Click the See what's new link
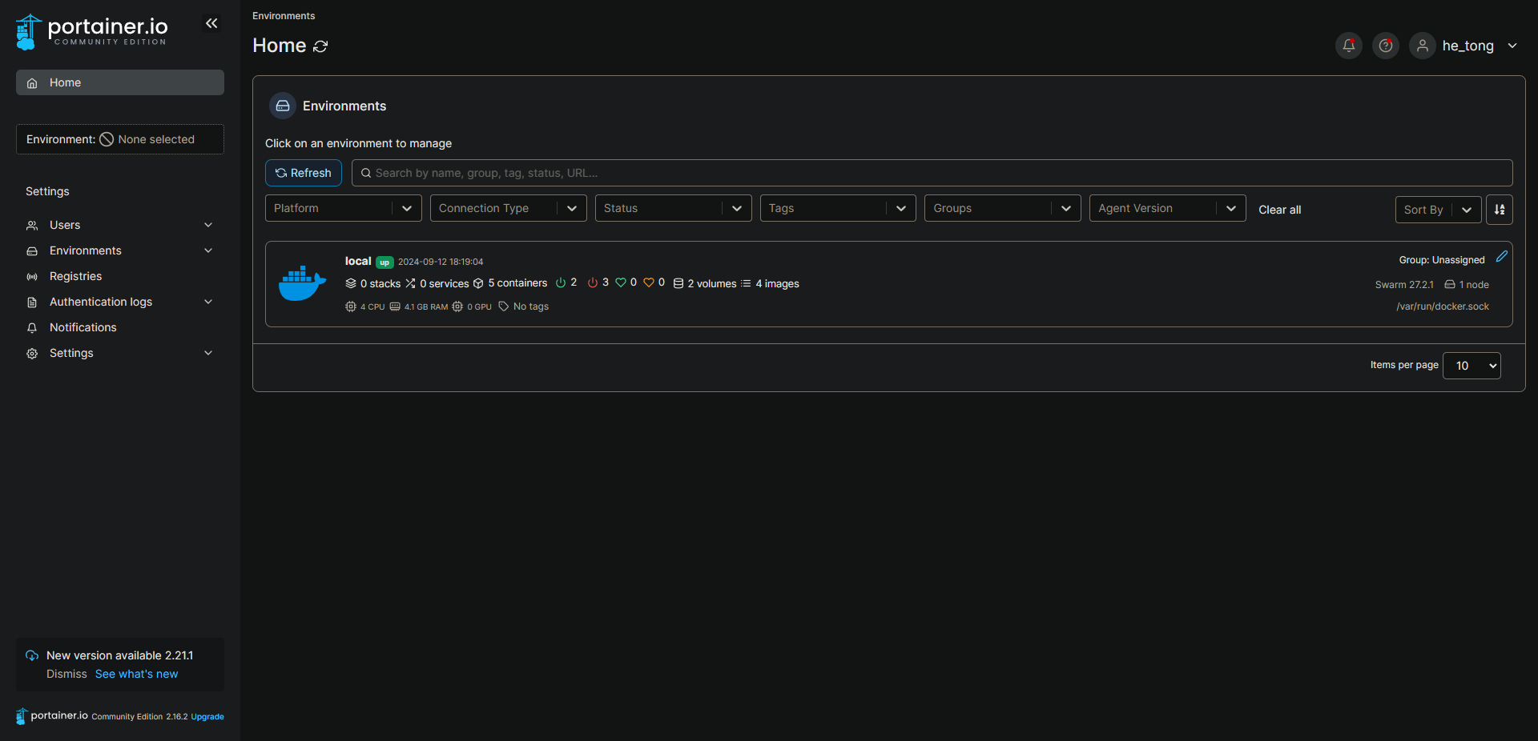 tap(136, 674)
